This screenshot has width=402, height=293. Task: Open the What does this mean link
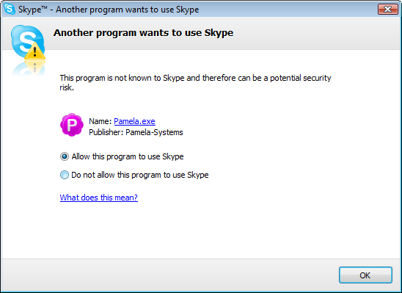pyautogui.click(x=99, y=198)
